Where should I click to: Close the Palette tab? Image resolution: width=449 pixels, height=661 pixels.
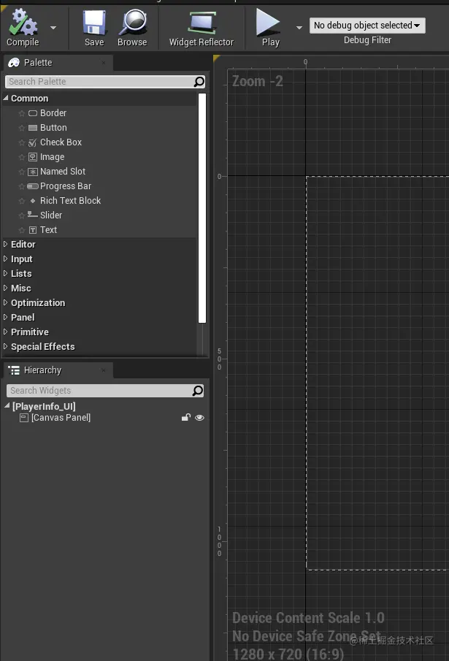[104, 62]
